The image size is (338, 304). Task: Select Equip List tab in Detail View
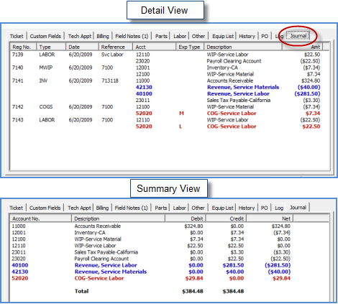click(x=223, y=36)
